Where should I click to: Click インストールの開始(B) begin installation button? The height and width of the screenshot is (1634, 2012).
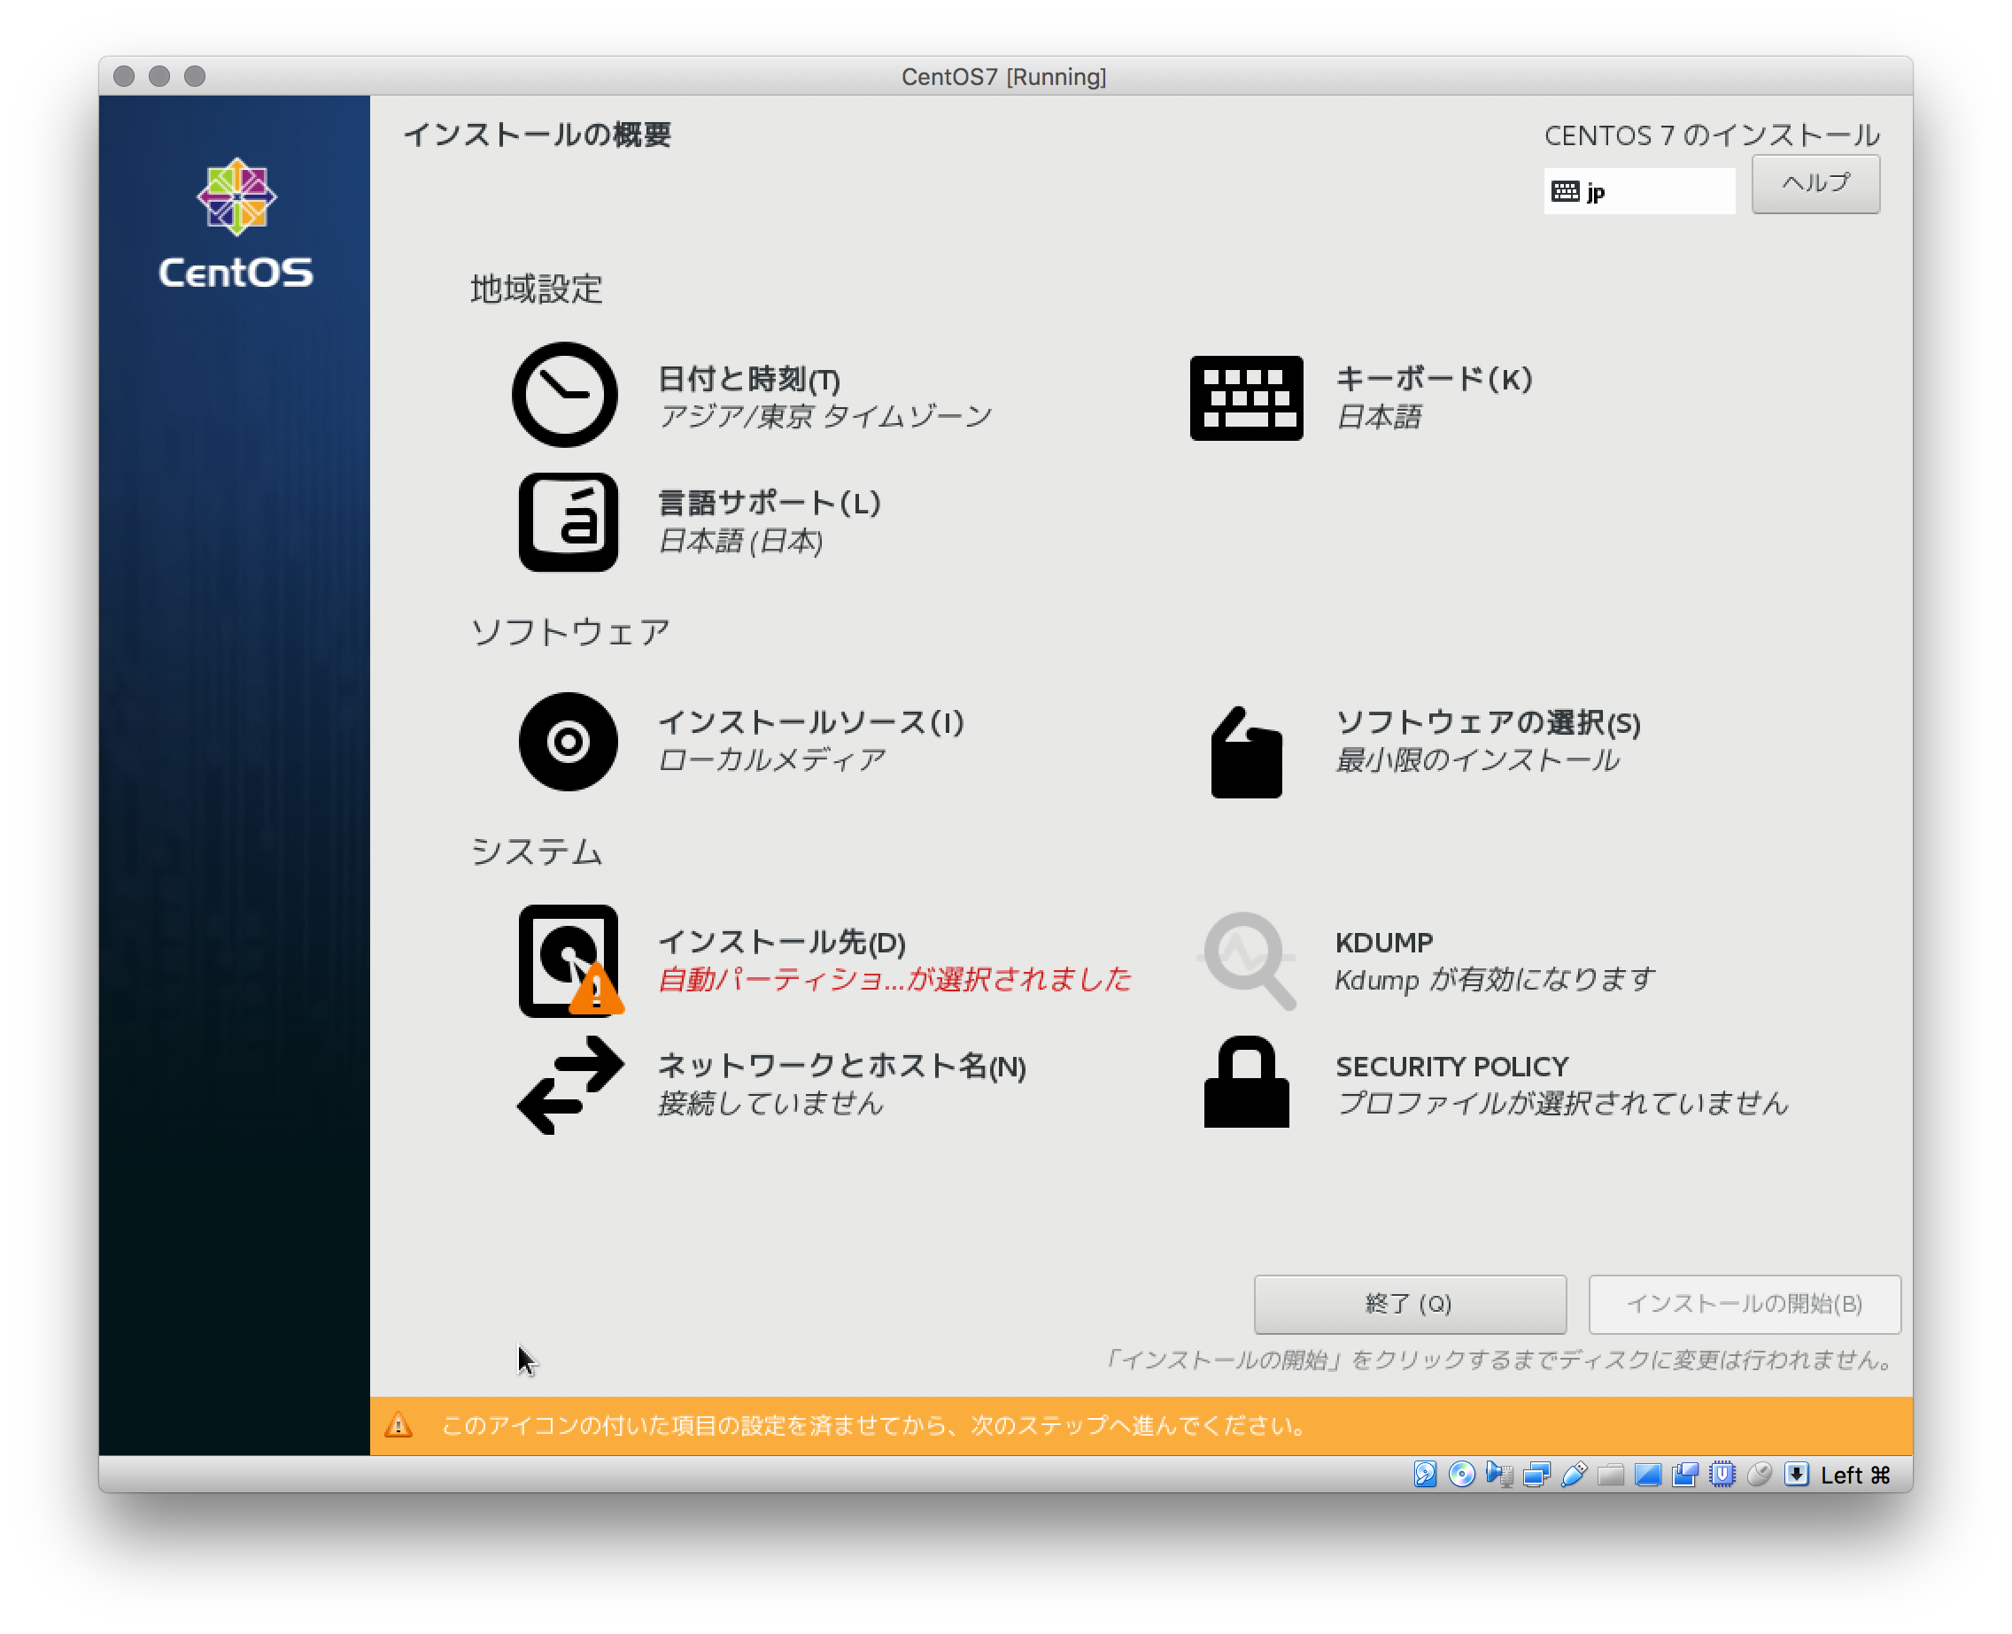tap(1744, 1304)
